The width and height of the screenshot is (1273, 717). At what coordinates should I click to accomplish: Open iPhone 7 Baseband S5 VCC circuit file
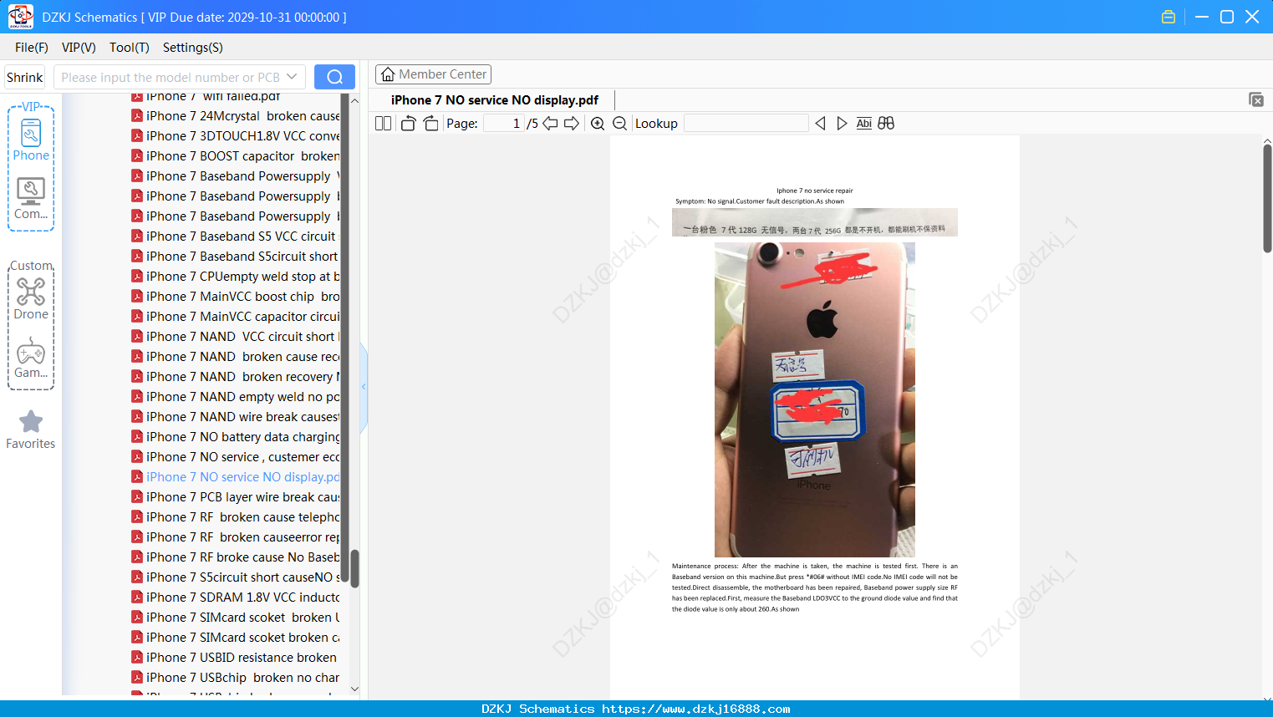236,236
